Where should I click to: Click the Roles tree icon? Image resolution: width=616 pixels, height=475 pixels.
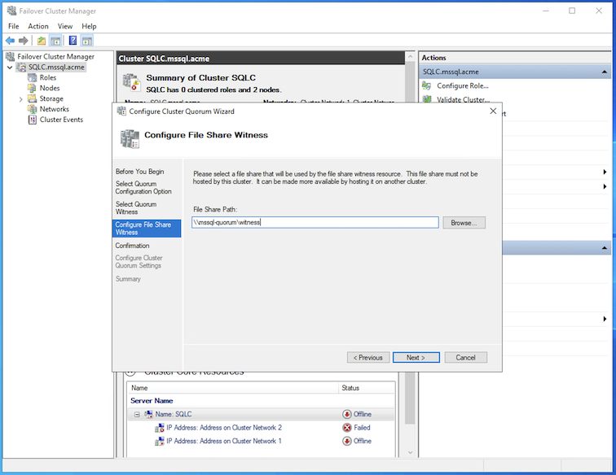(x=33, y=77)
